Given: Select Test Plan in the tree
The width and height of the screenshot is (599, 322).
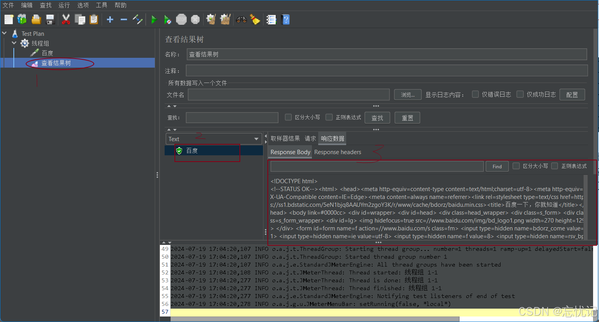Looking at the screenshot, I should 33,34.
